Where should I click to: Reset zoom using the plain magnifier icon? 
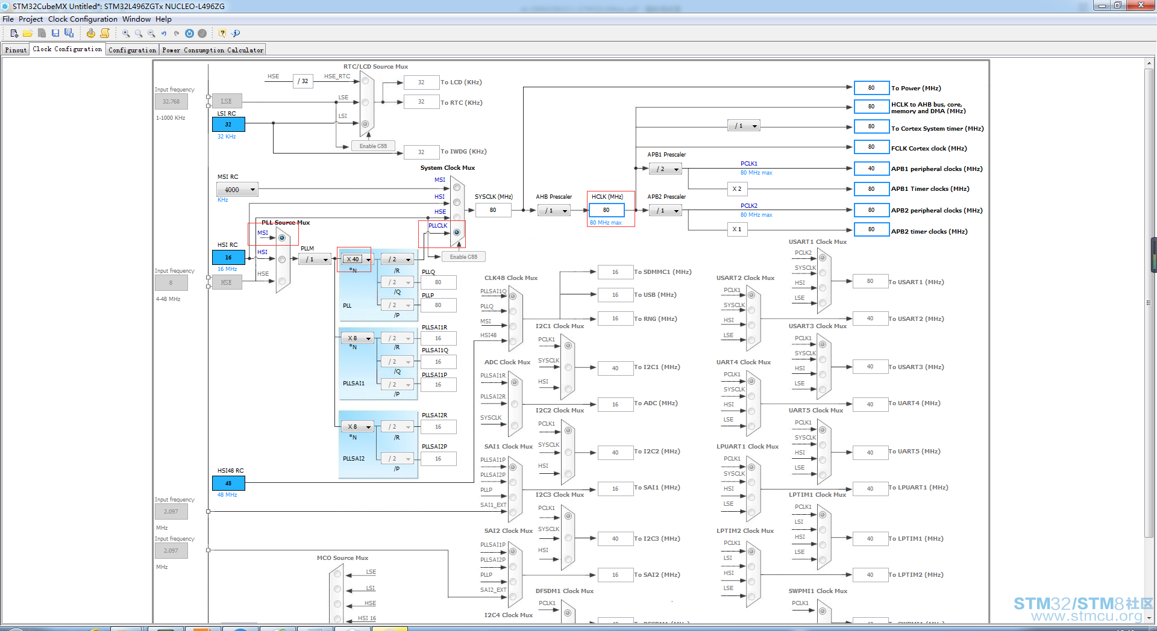(139, 34)
